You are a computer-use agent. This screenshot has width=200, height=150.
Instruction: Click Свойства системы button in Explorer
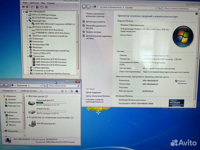click(29, 91)
